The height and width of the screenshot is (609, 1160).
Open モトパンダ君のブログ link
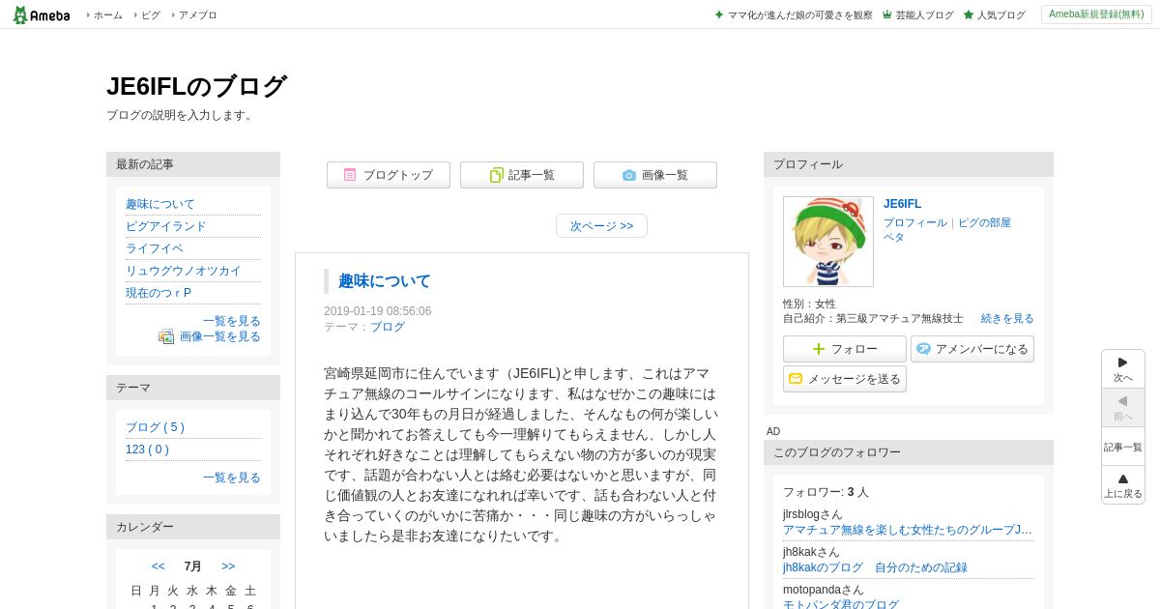841,604
